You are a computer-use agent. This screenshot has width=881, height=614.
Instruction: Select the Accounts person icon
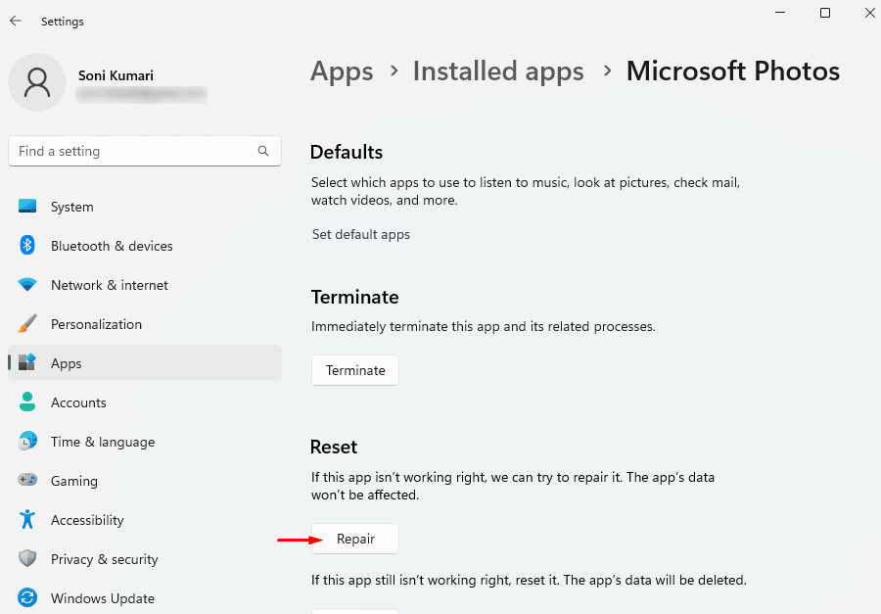tap(27, 402)
